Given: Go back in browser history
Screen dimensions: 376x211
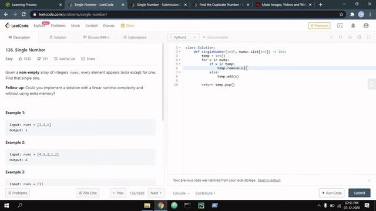Looking at the screenshot, I should point(6,14).
